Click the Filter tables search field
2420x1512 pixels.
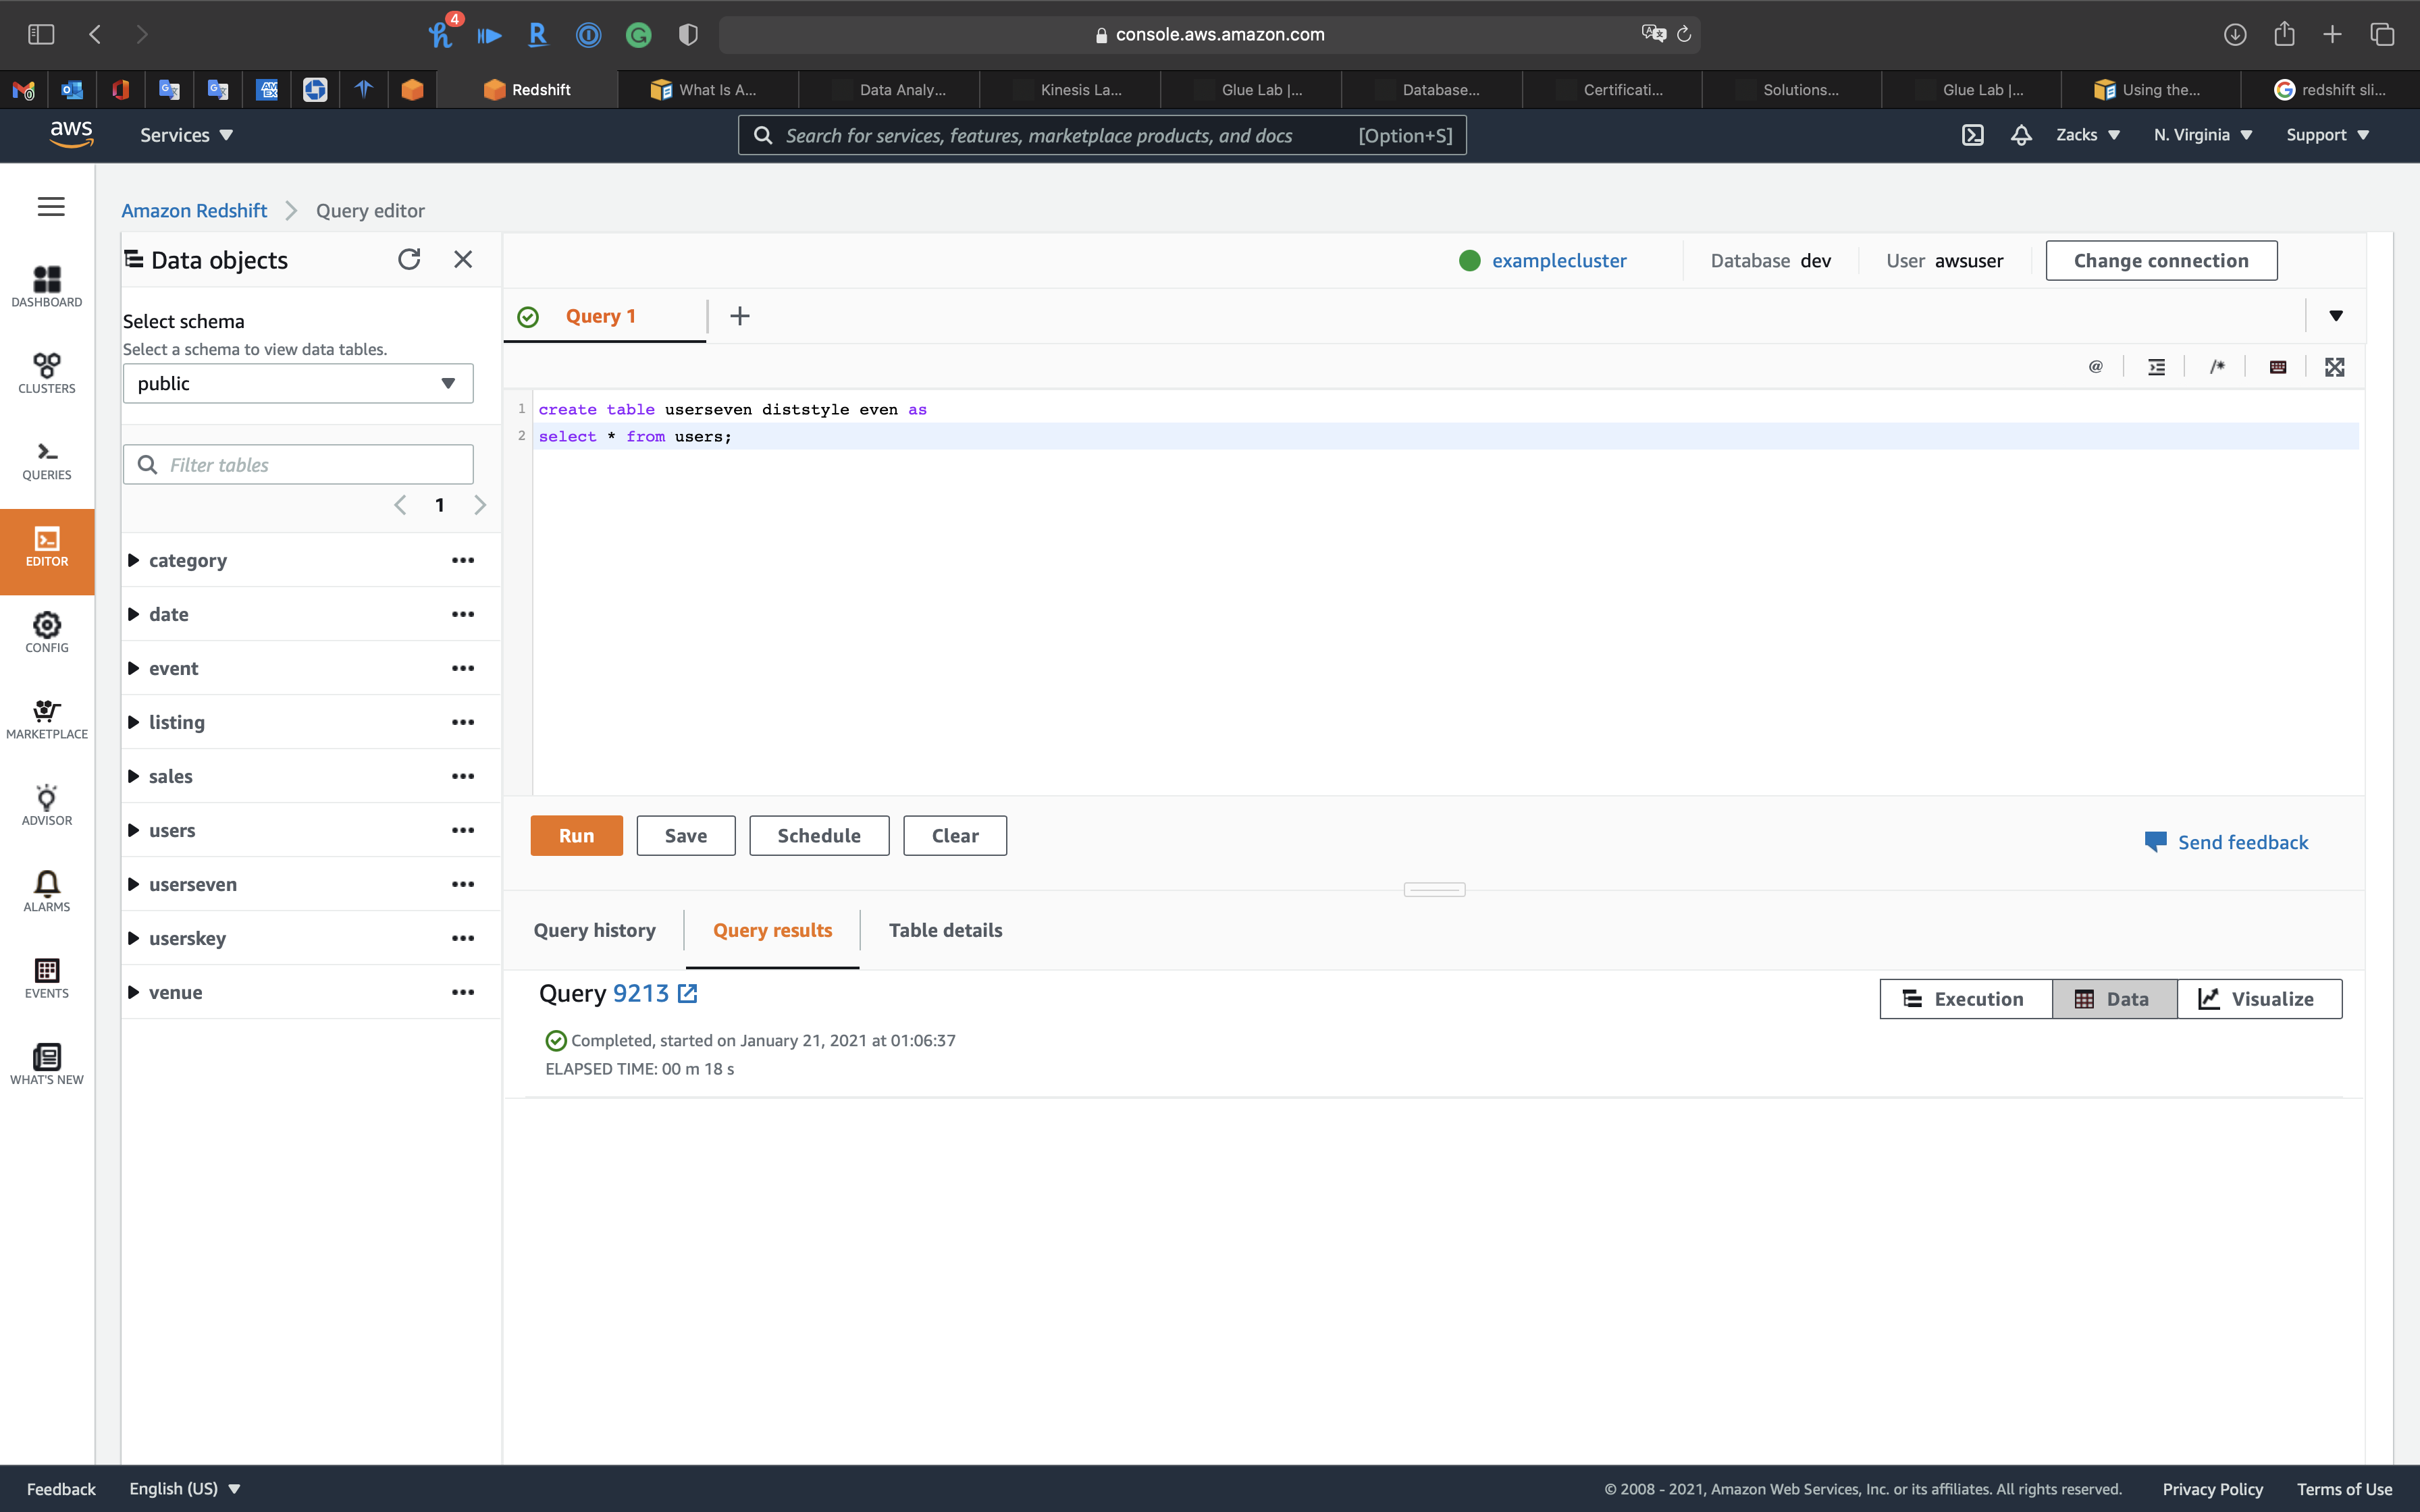310,465
